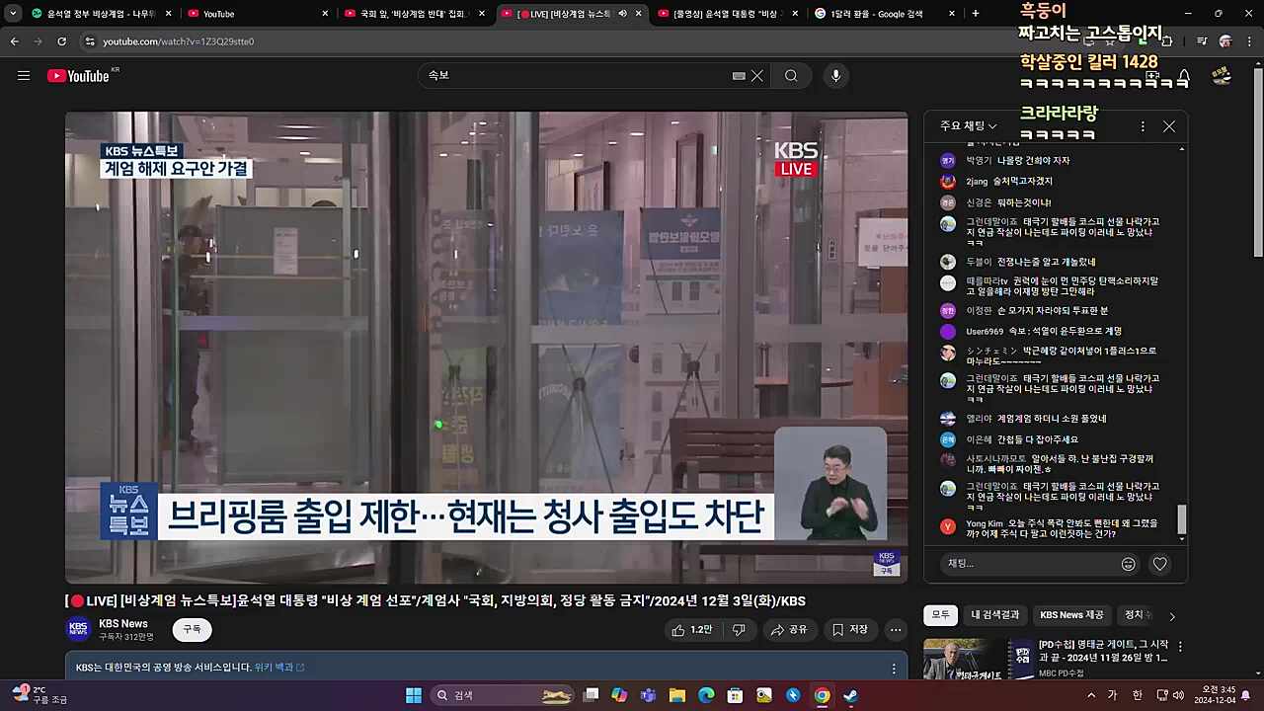Viewport: 1264px width, 711px height.
Task: Click the address bar URL
Action: click(179, 41)
